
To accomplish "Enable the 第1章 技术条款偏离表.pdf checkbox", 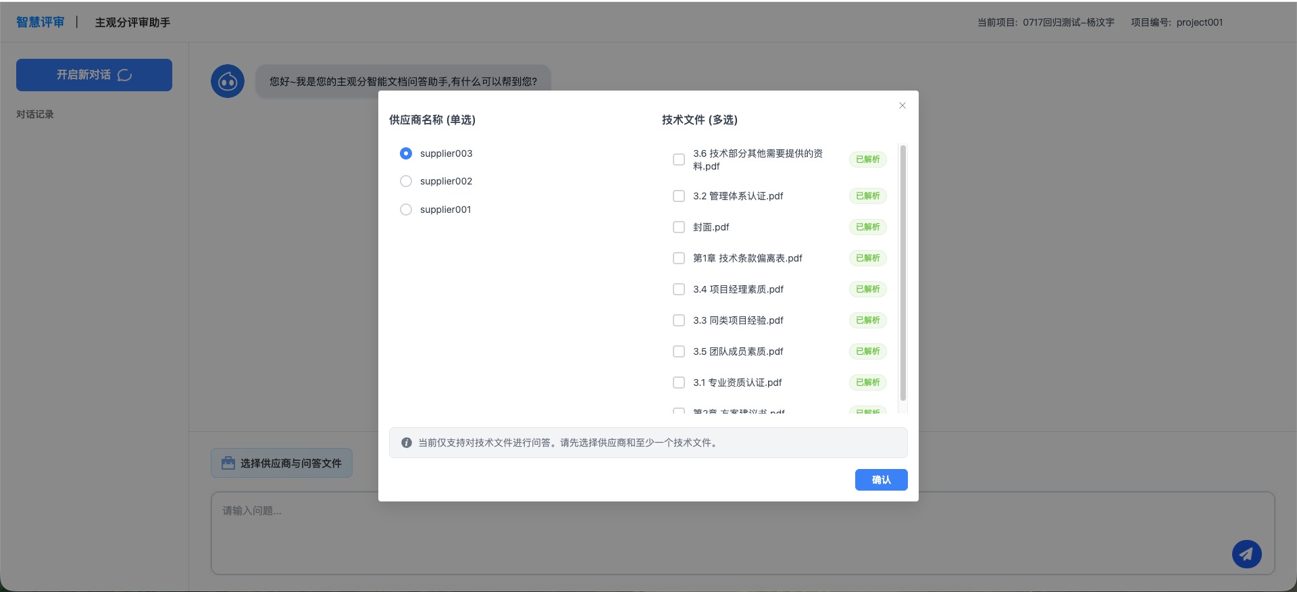I will 679,258.
